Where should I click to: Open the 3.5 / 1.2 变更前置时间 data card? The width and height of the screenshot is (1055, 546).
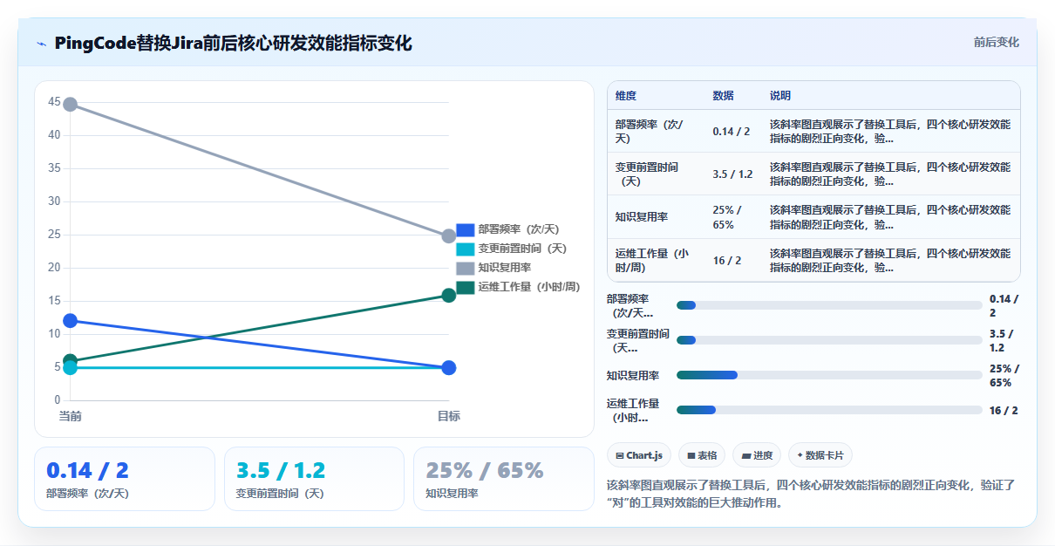click(x=314, y=479)
